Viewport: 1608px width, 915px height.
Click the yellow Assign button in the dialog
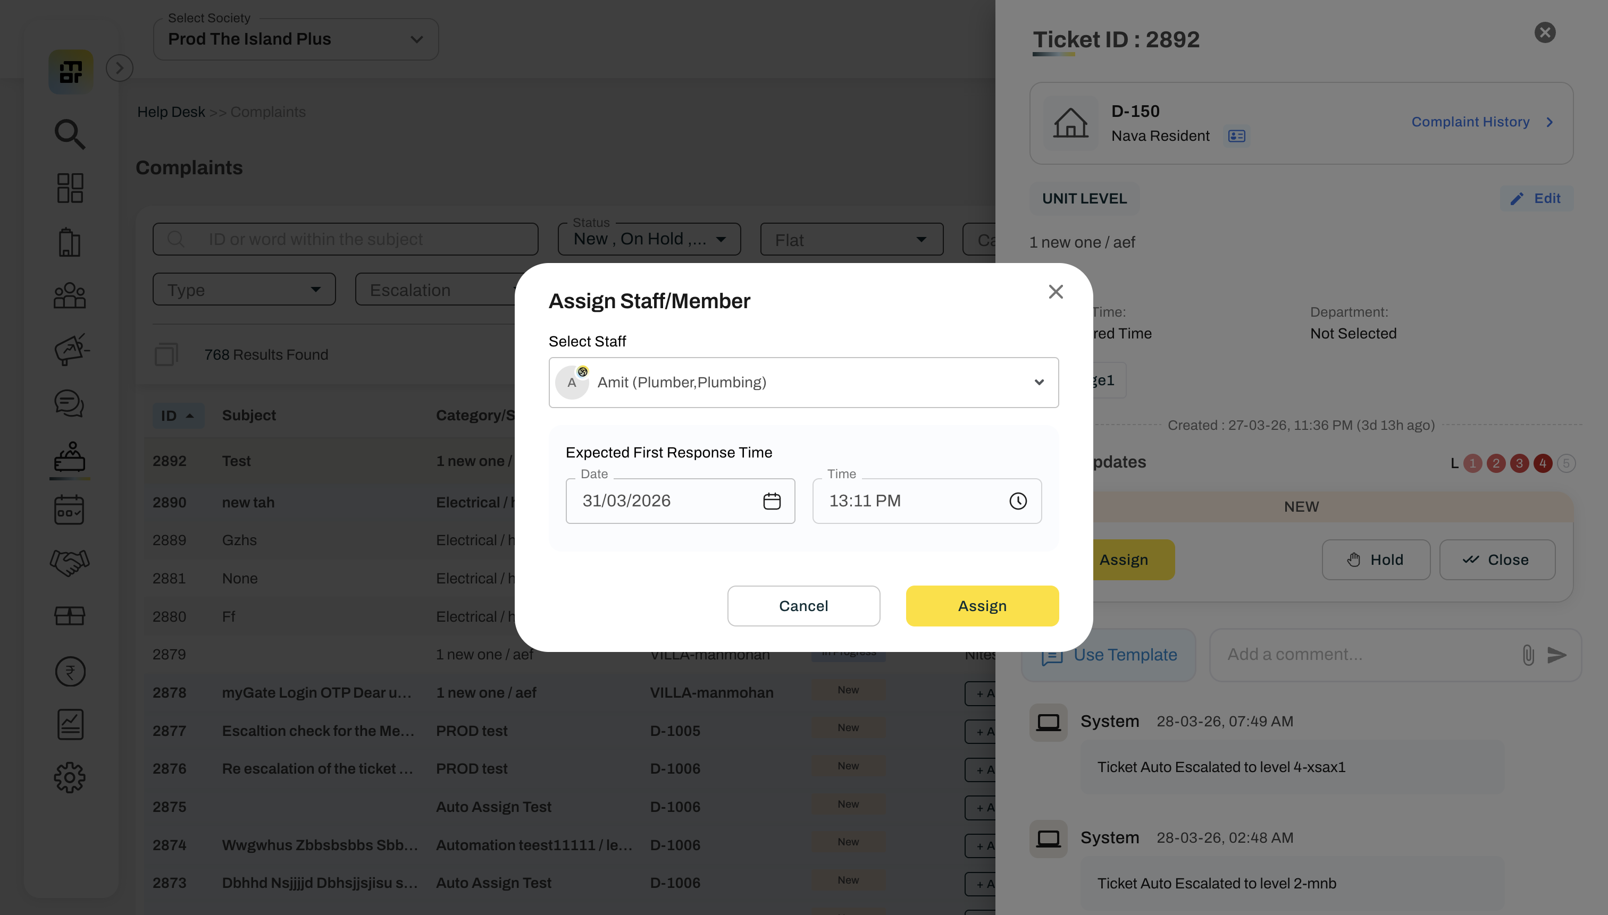click(982, 606)
